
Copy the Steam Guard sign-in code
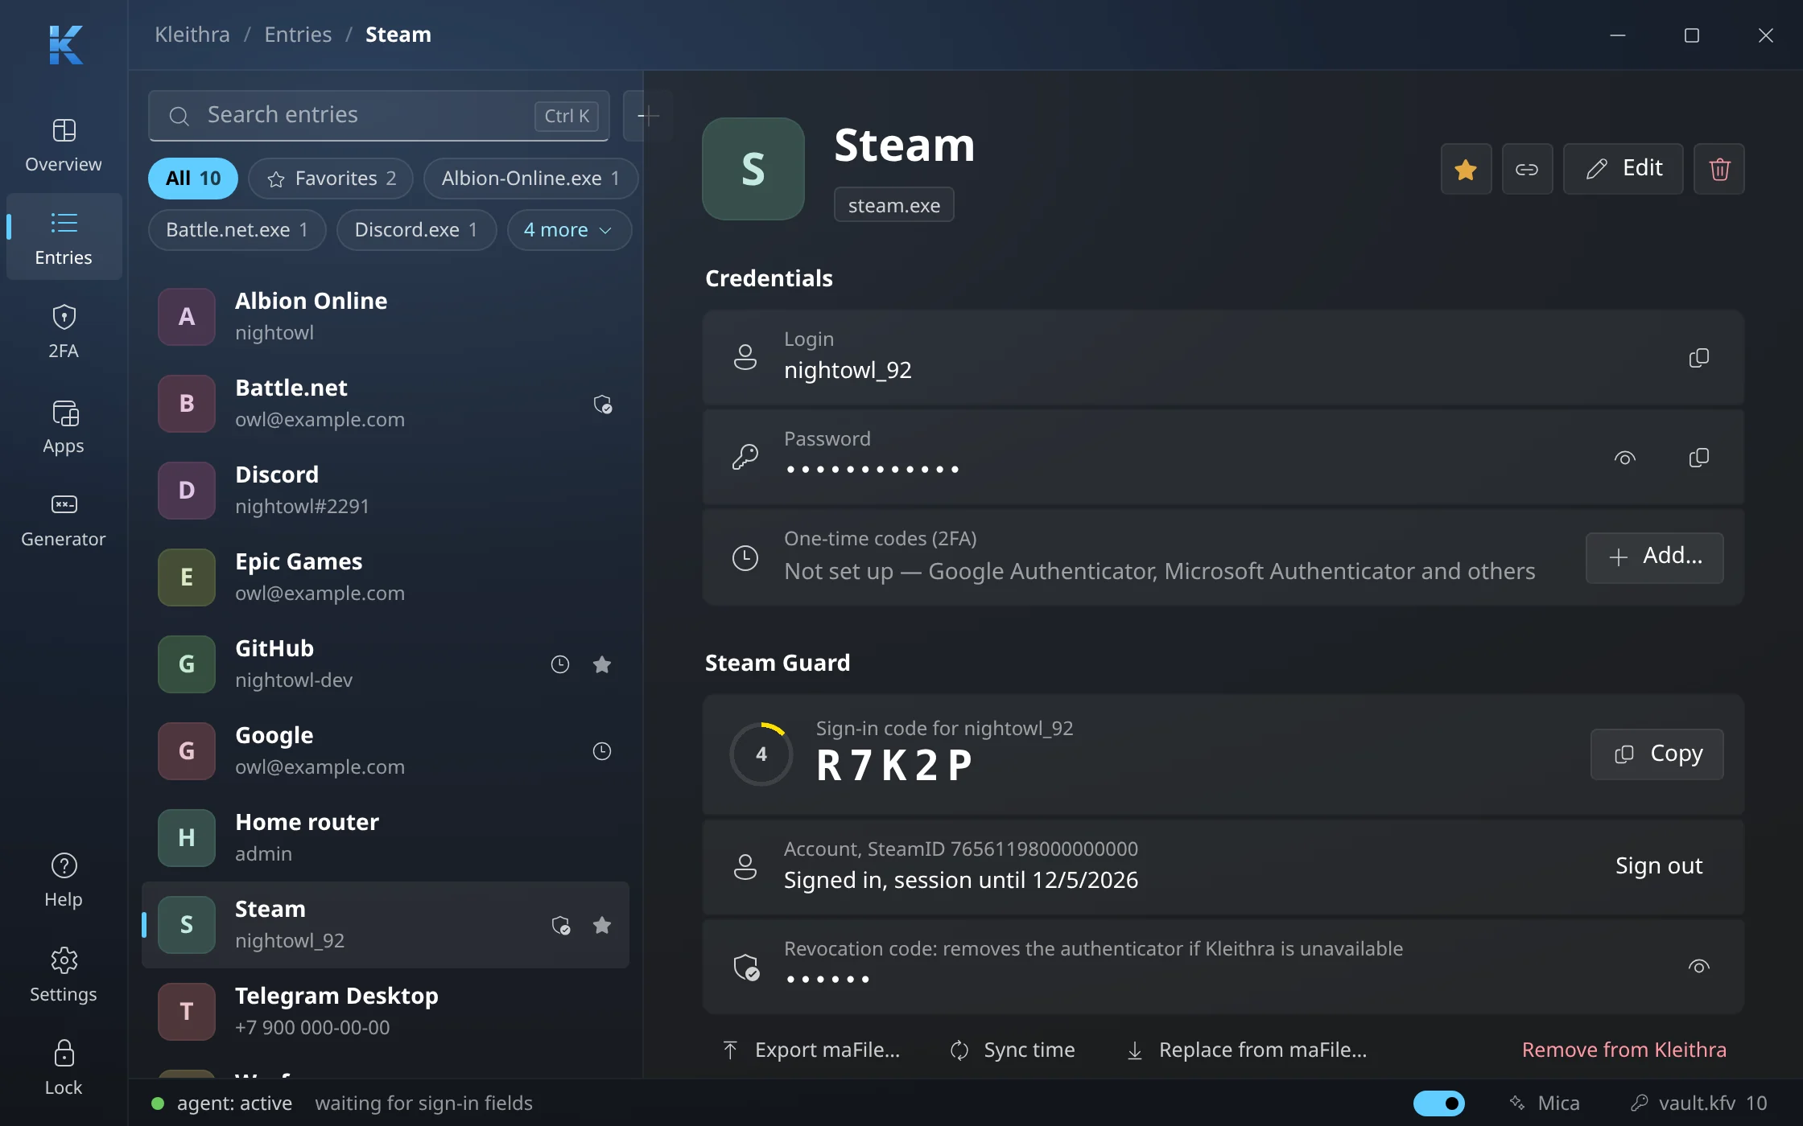1657,754
